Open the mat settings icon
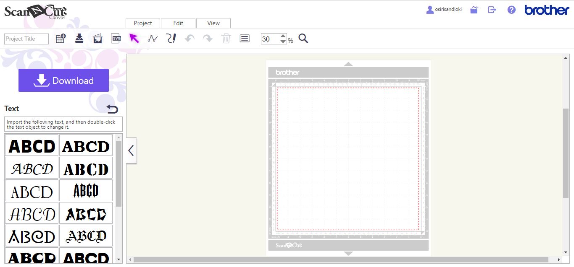Image resolution: width=574 pixels, height=267 pixels. pyautogui.click(x=97, y=38)
